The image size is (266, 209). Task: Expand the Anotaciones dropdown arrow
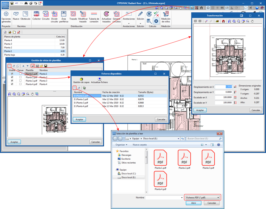coord(129,23)
